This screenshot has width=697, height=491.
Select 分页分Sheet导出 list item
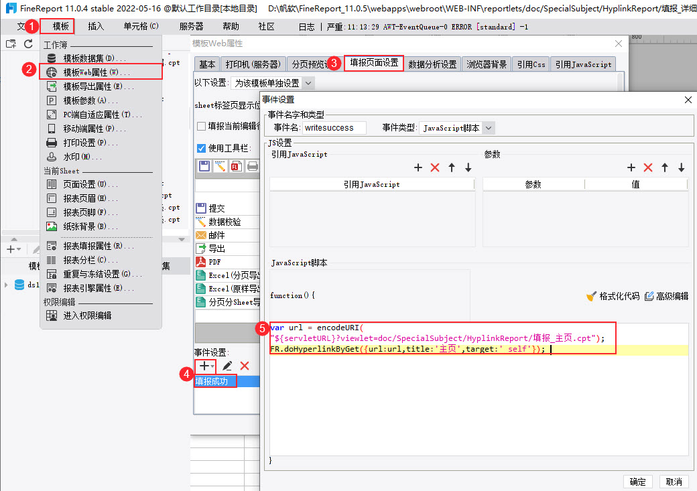[227, 302]
